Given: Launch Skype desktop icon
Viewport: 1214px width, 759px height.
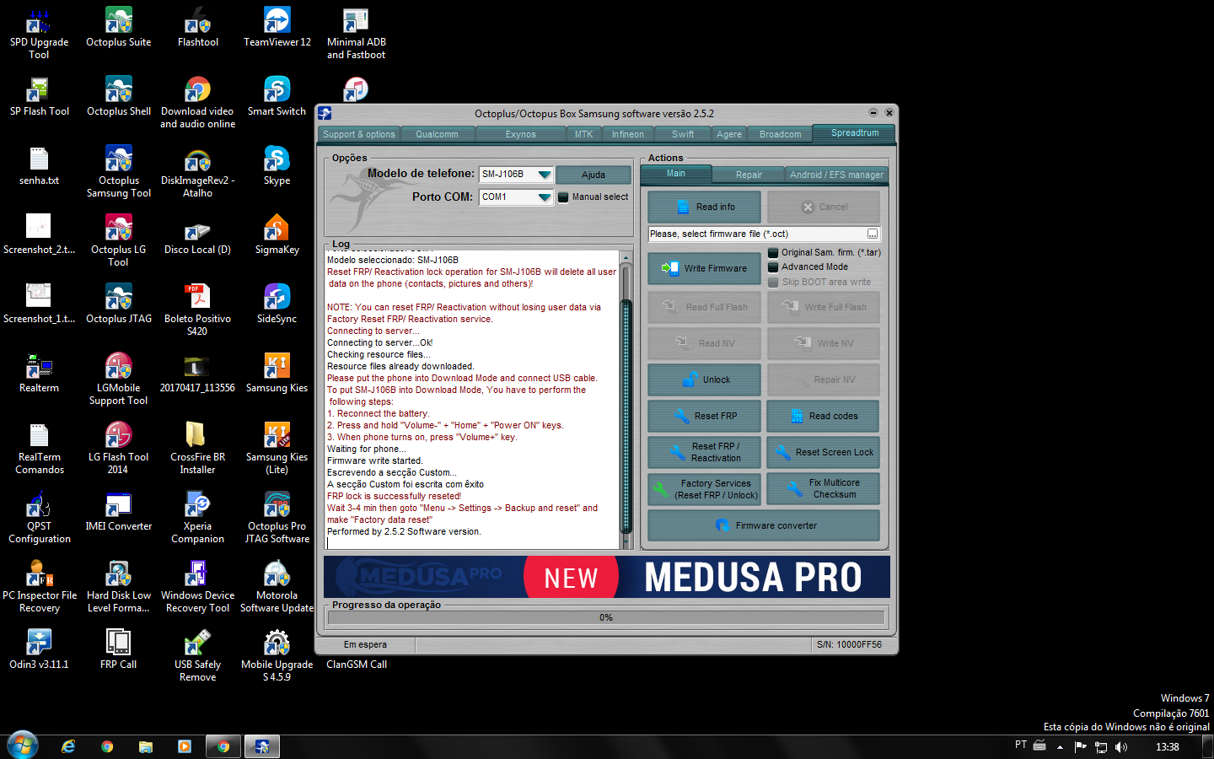Looking at the screenshot, I should (277, 166).
